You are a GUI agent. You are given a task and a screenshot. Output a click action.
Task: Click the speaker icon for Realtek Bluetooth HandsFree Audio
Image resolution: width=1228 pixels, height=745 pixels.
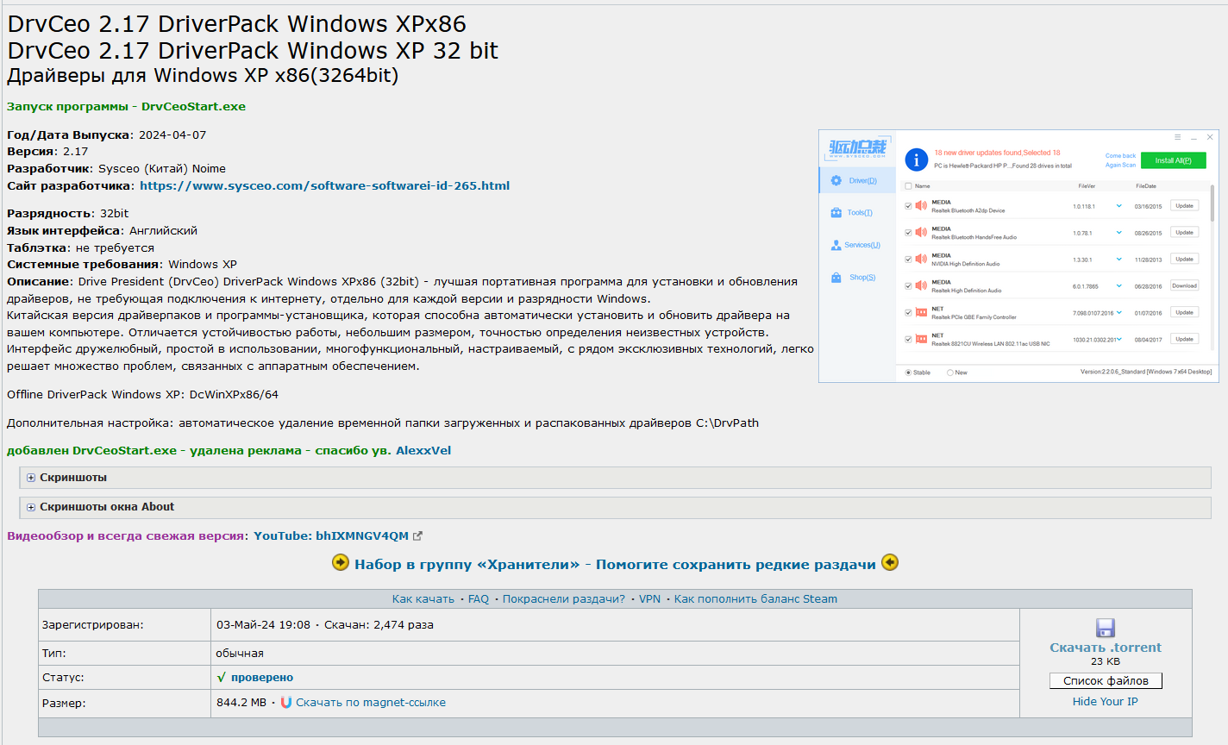tap(921, 233)
